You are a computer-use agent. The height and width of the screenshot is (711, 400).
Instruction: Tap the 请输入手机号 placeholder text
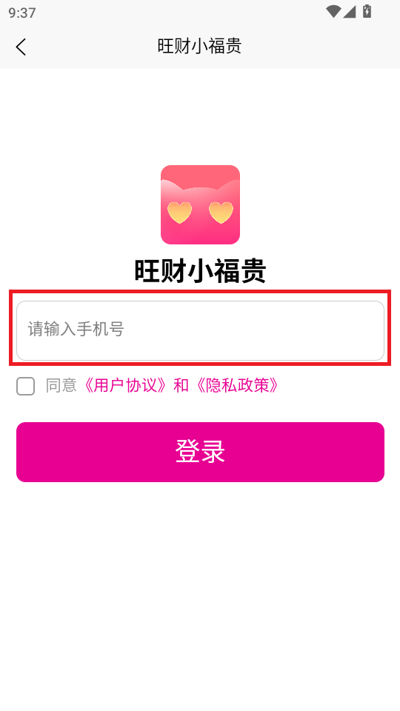[76, 329]
